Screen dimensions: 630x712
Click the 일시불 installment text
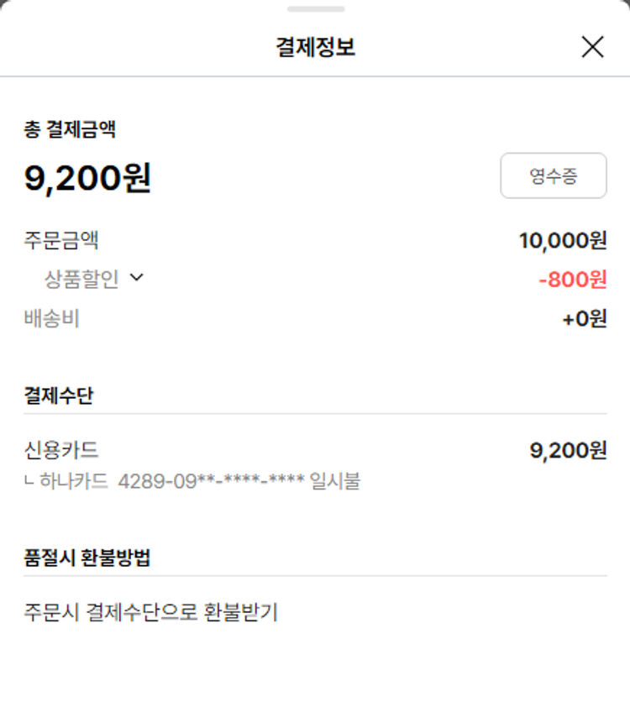[x=334, y=482]
